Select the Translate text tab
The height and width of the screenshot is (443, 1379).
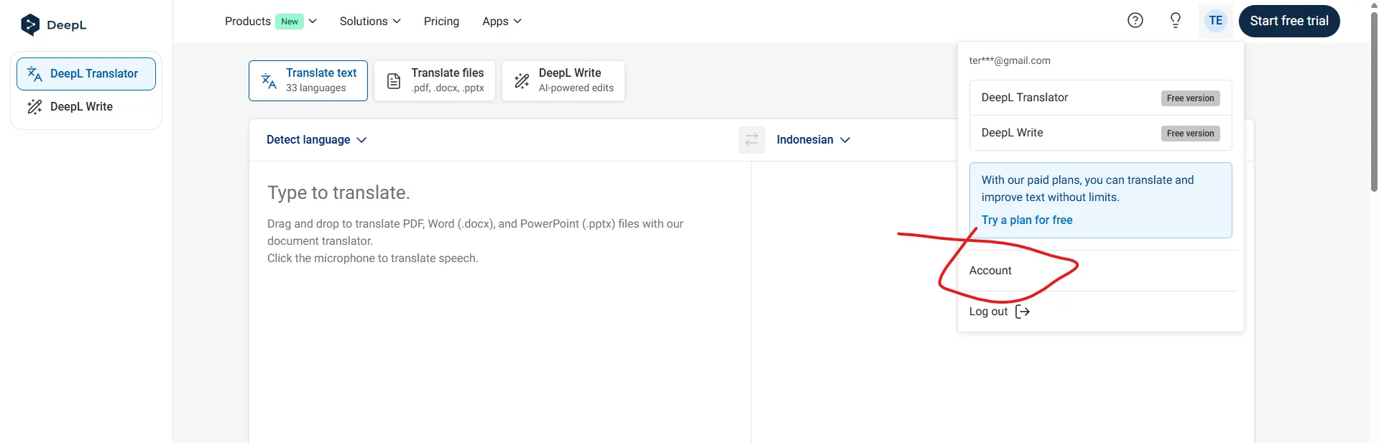point(308,80)
